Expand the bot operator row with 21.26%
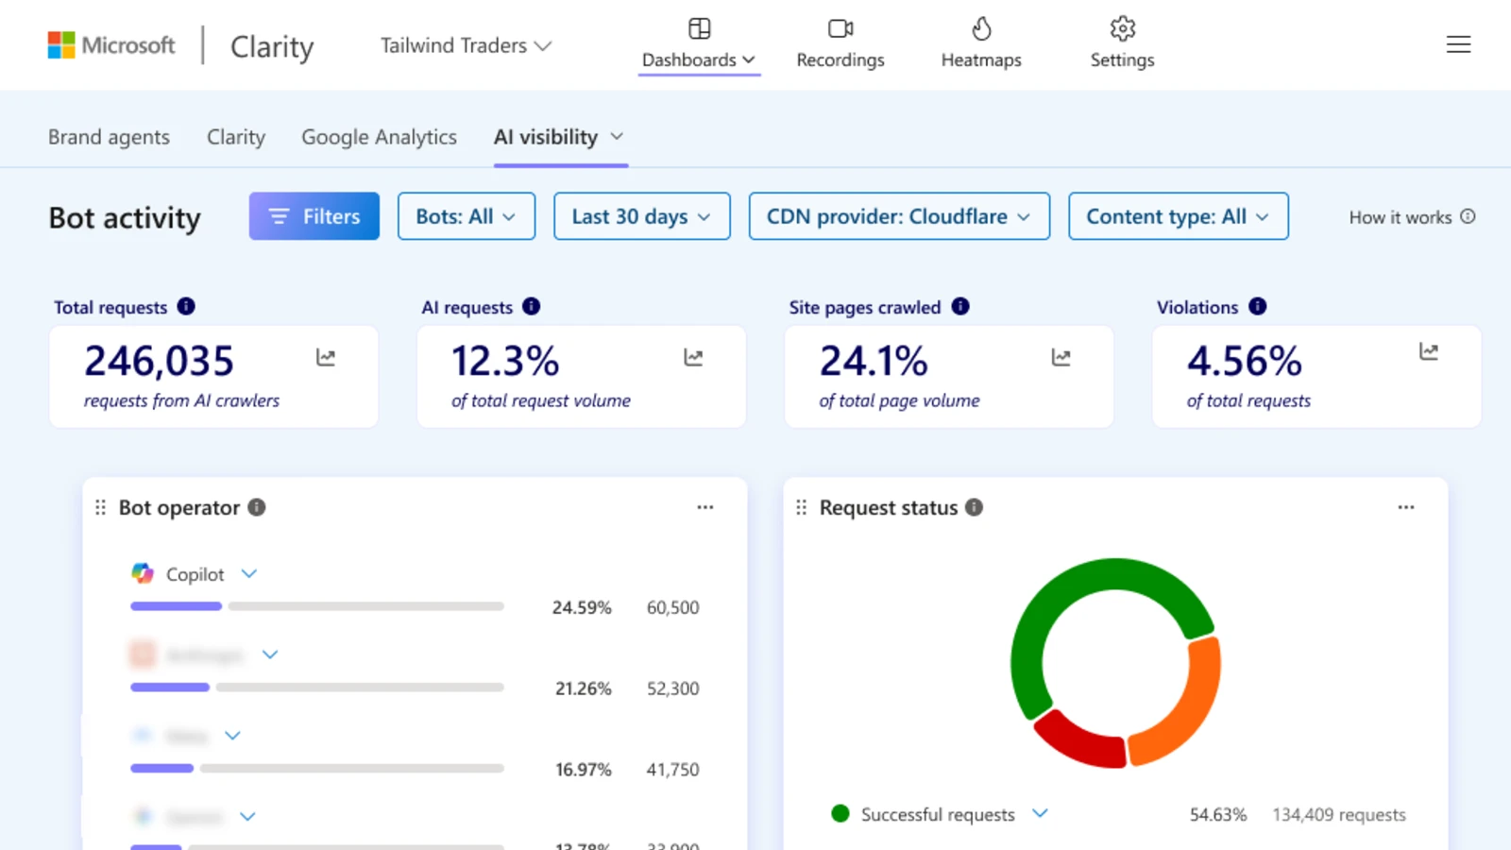 tap(270, 654)
